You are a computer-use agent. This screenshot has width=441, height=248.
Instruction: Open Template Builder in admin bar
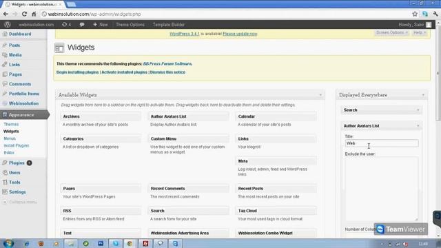pos(168,25)
